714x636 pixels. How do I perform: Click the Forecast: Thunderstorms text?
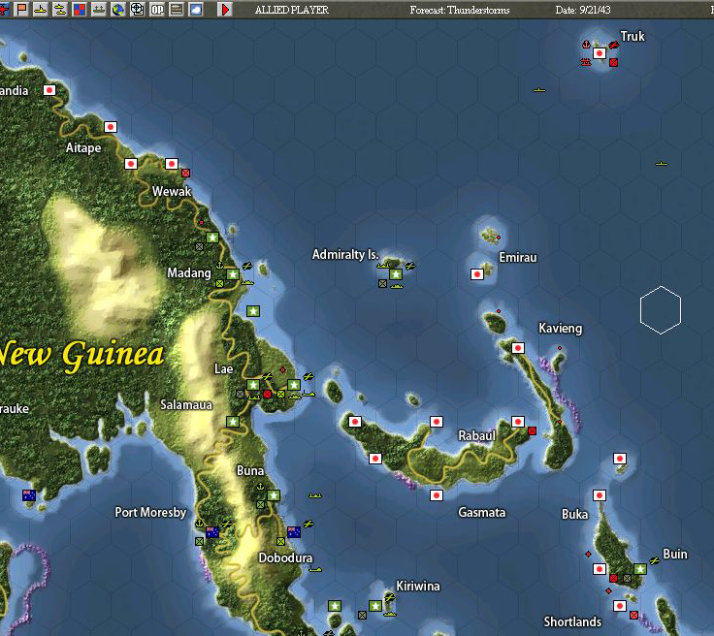click(x=460, y=10)
